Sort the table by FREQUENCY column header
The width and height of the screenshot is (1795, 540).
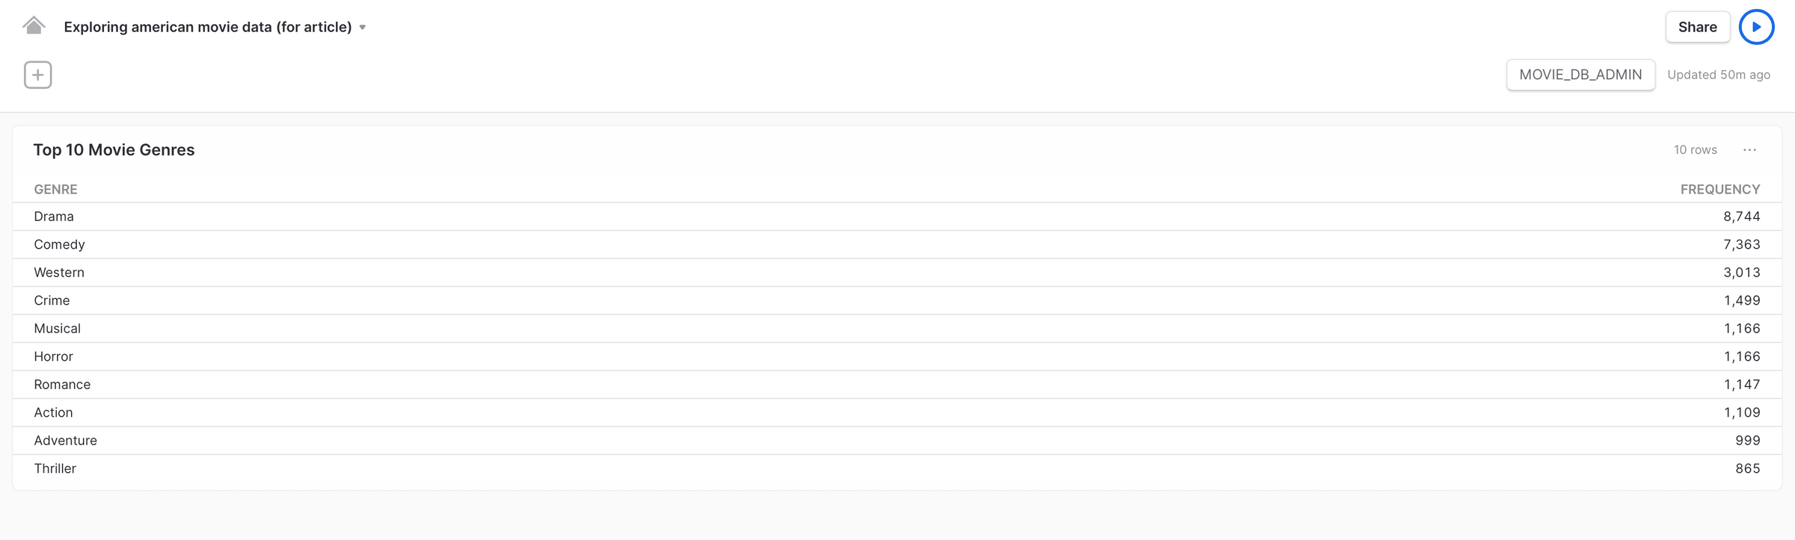1721,189
